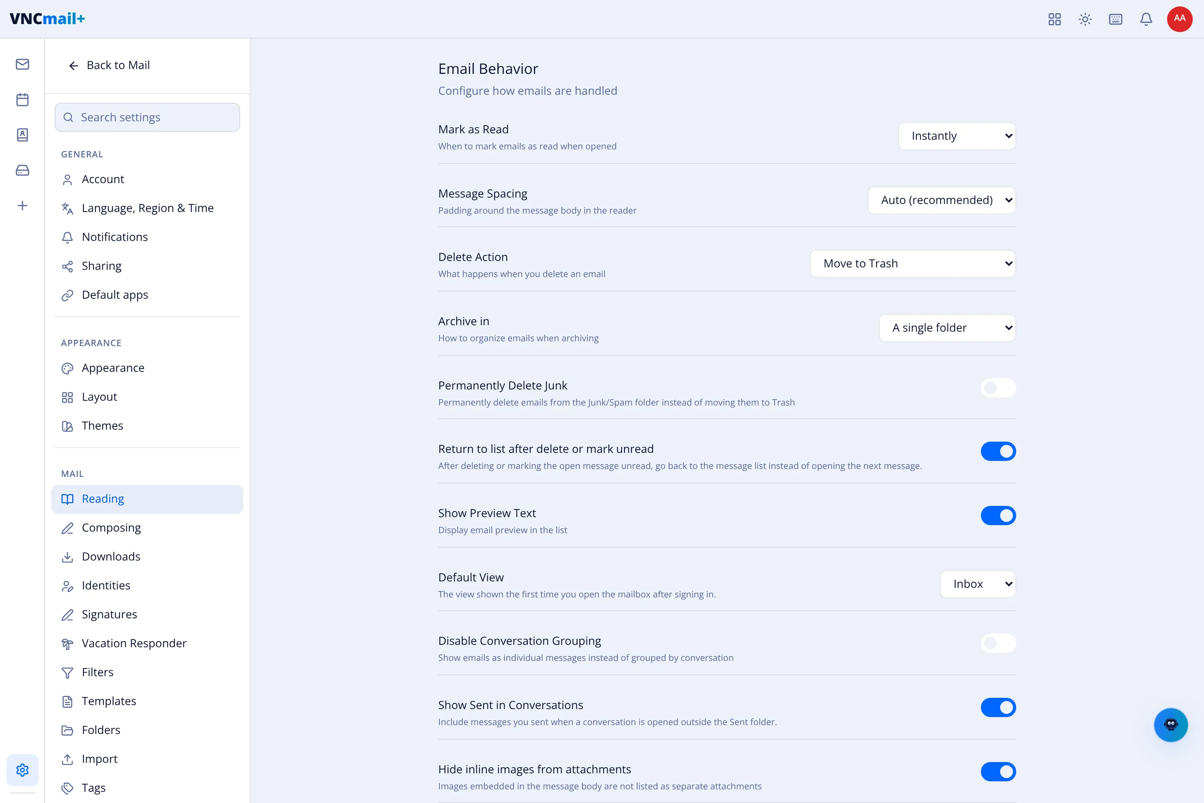Open Default apps settings

(x=147, y=295)
